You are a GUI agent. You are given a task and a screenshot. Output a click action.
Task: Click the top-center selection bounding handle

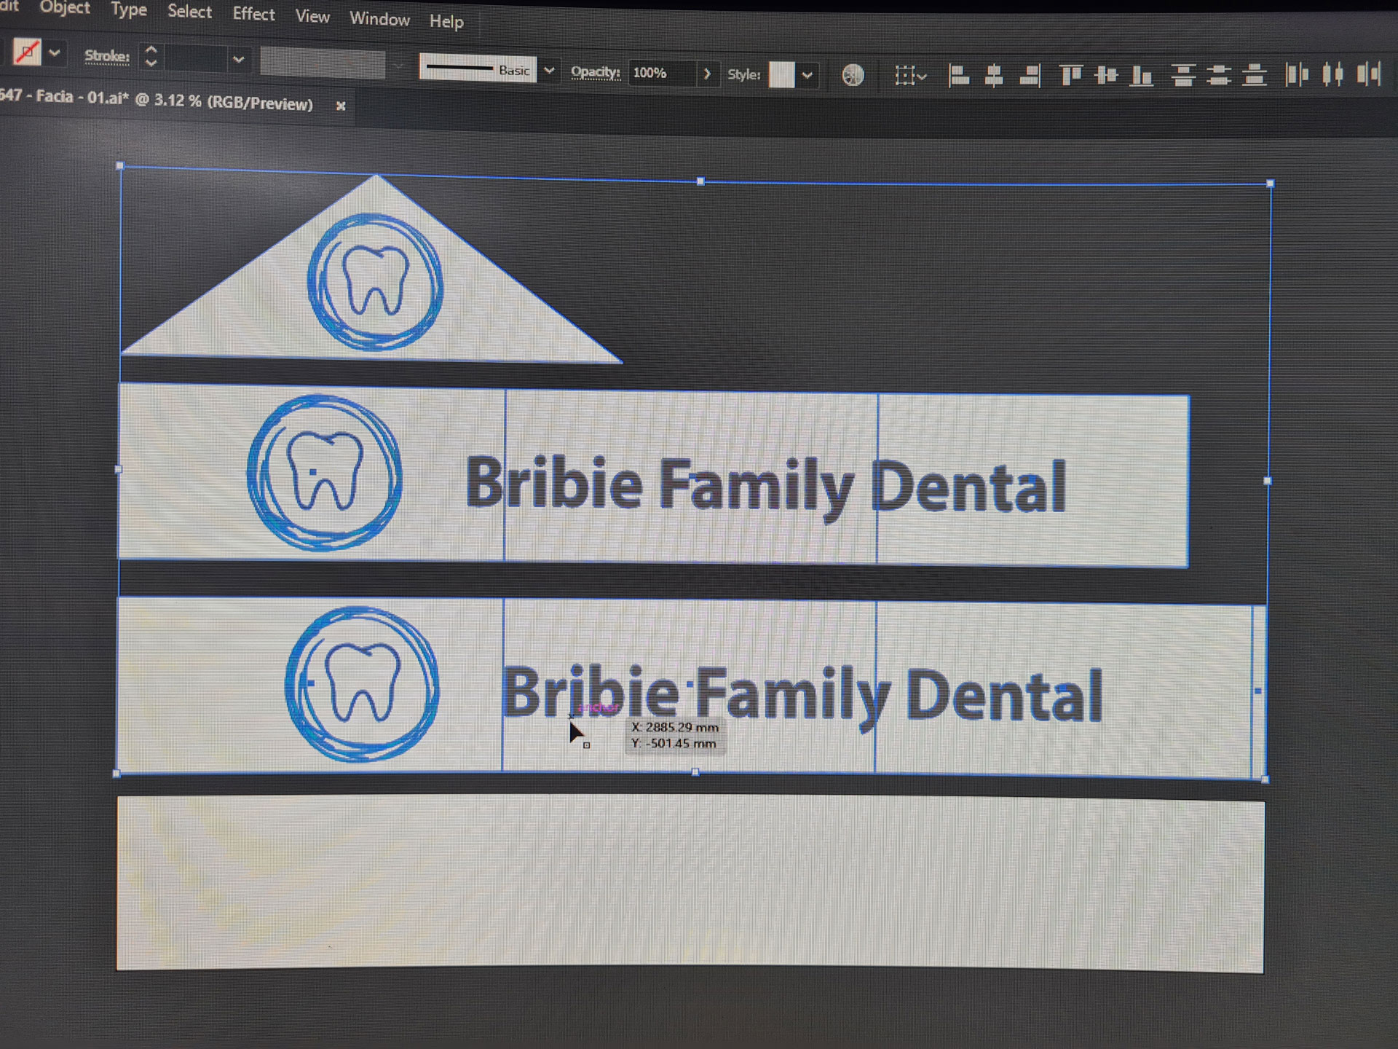[700, 181]
